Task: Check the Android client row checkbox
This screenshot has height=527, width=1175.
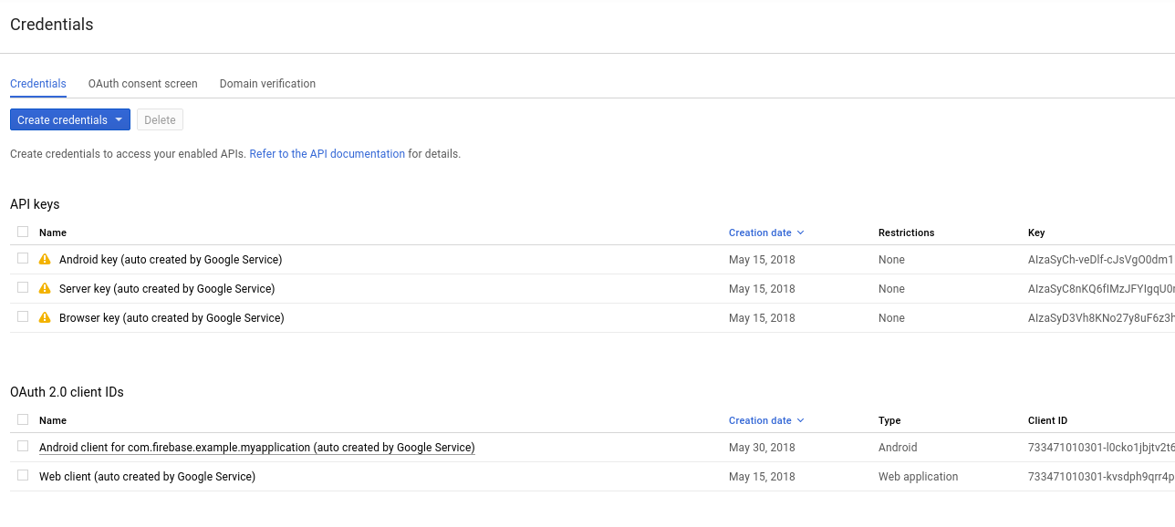Action: (22, 447)
